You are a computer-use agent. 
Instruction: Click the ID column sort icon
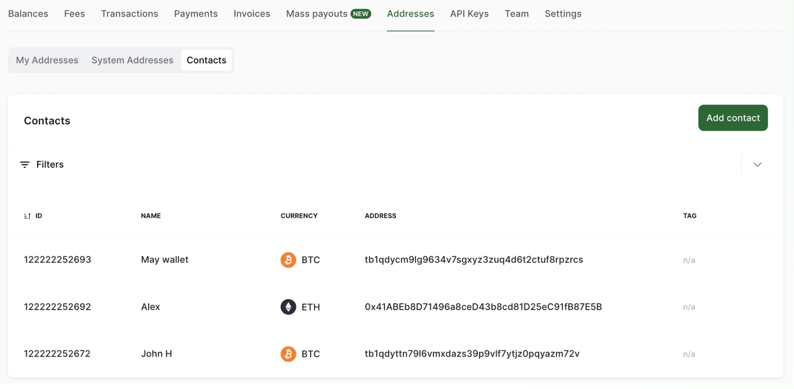27,216
